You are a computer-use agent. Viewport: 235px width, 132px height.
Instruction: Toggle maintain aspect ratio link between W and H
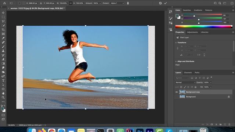70,3
